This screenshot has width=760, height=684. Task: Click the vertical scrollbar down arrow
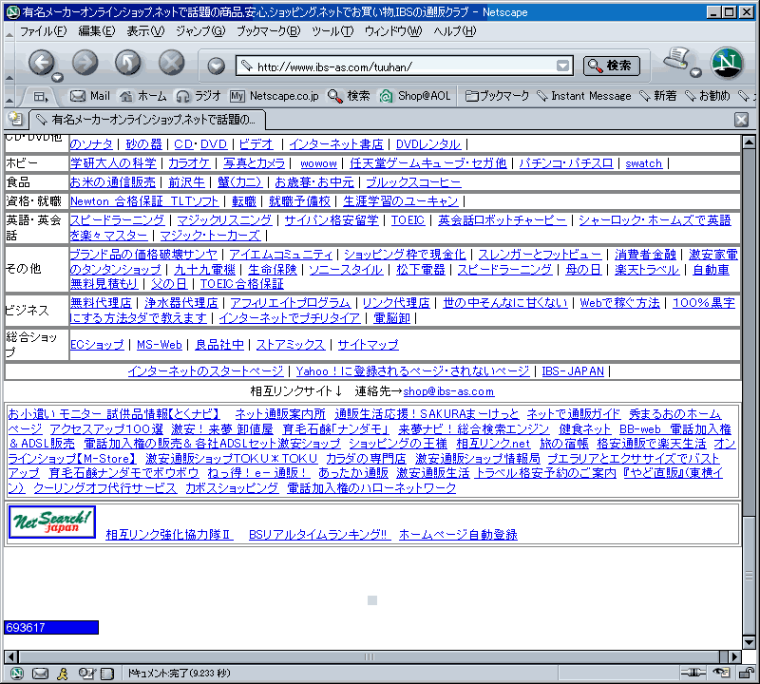click(x=749, y=643)
